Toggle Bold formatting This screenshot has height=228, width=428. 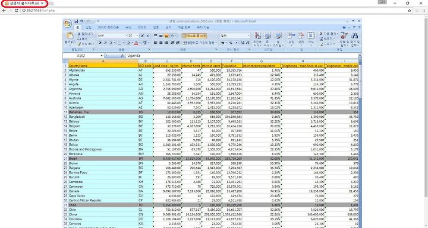pos(100,43)
